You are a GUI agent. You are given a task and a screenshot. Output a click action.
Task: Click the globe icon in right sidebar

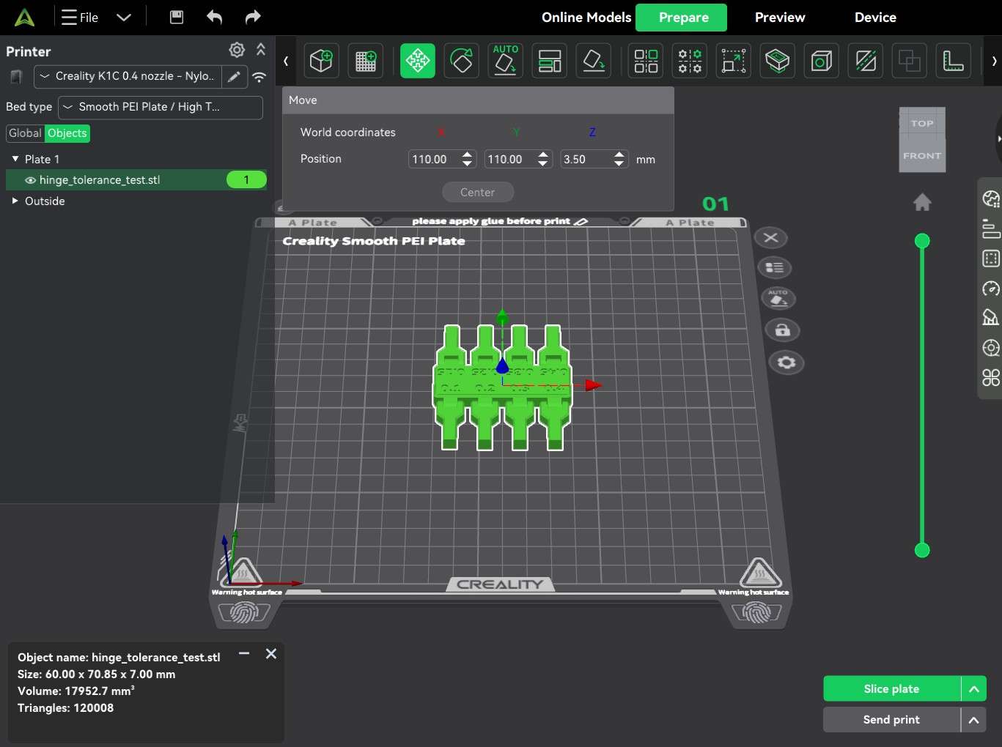pyautogui.click(x=991, y=198)
